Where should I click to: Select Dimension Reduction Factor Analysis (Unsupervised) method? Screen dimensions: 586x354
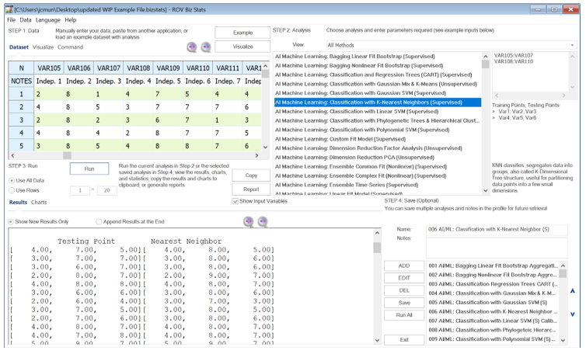click(378, 148)
